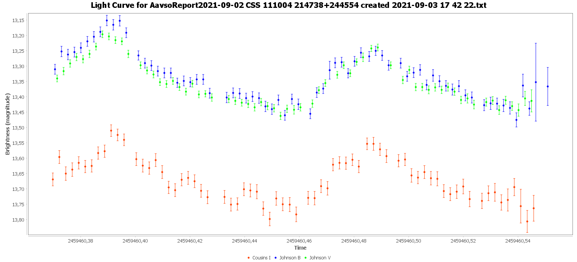
Task: Select the lowest orange Cousins I data point
Action: pos(527,221)
